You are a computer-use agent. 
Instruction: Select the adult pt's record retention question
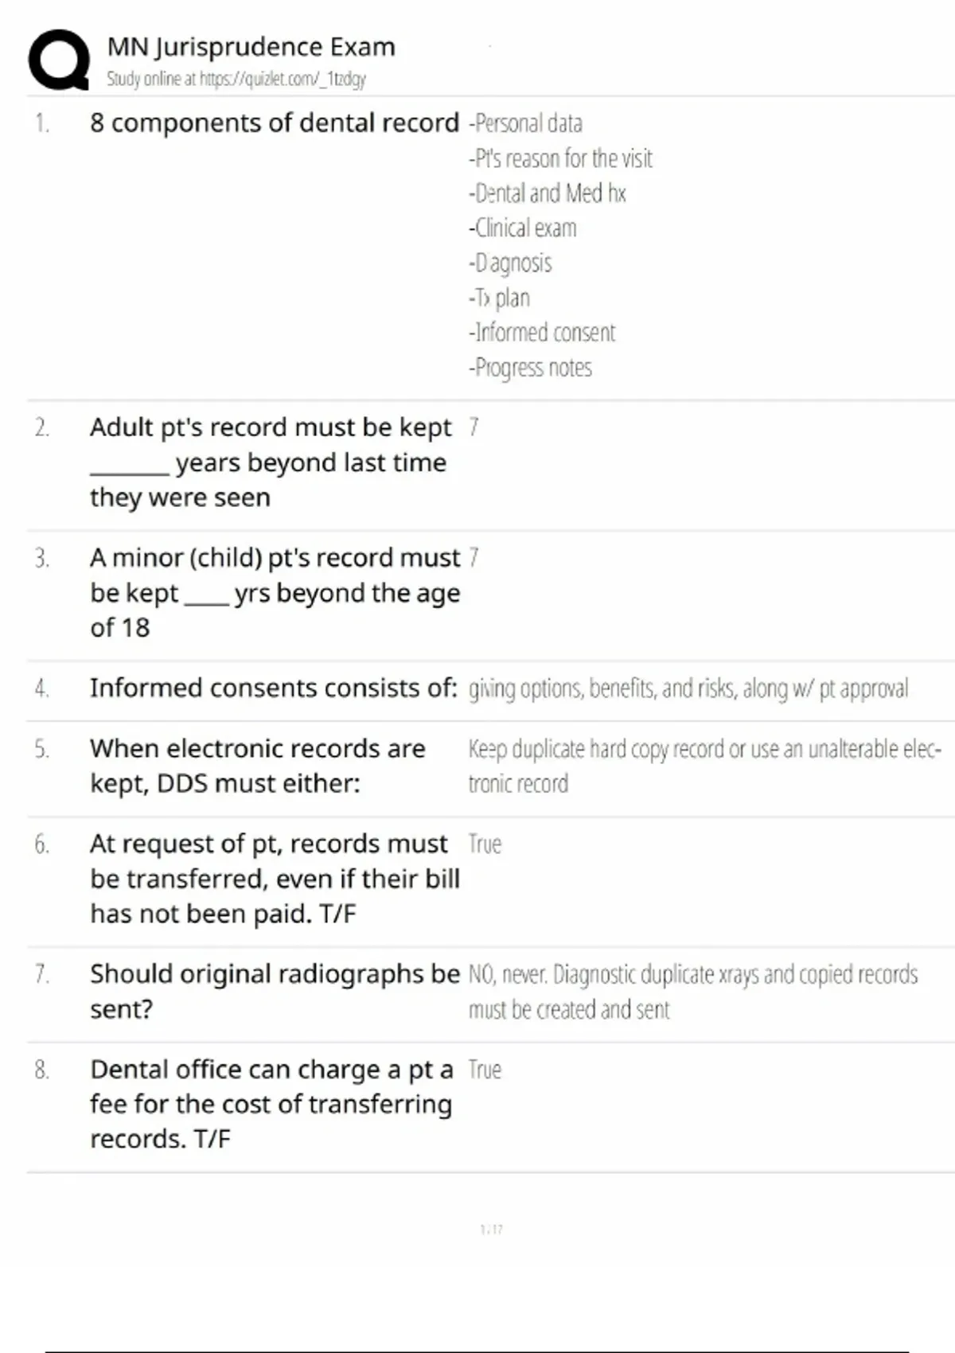pyautogui.click(x=269, y=462)
